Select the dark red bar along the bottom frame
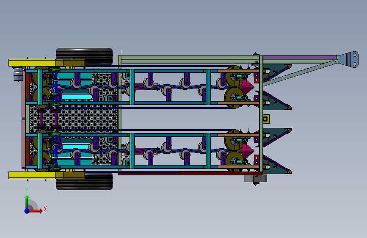This screenshot has height=238, width=367. pos(190,173)
